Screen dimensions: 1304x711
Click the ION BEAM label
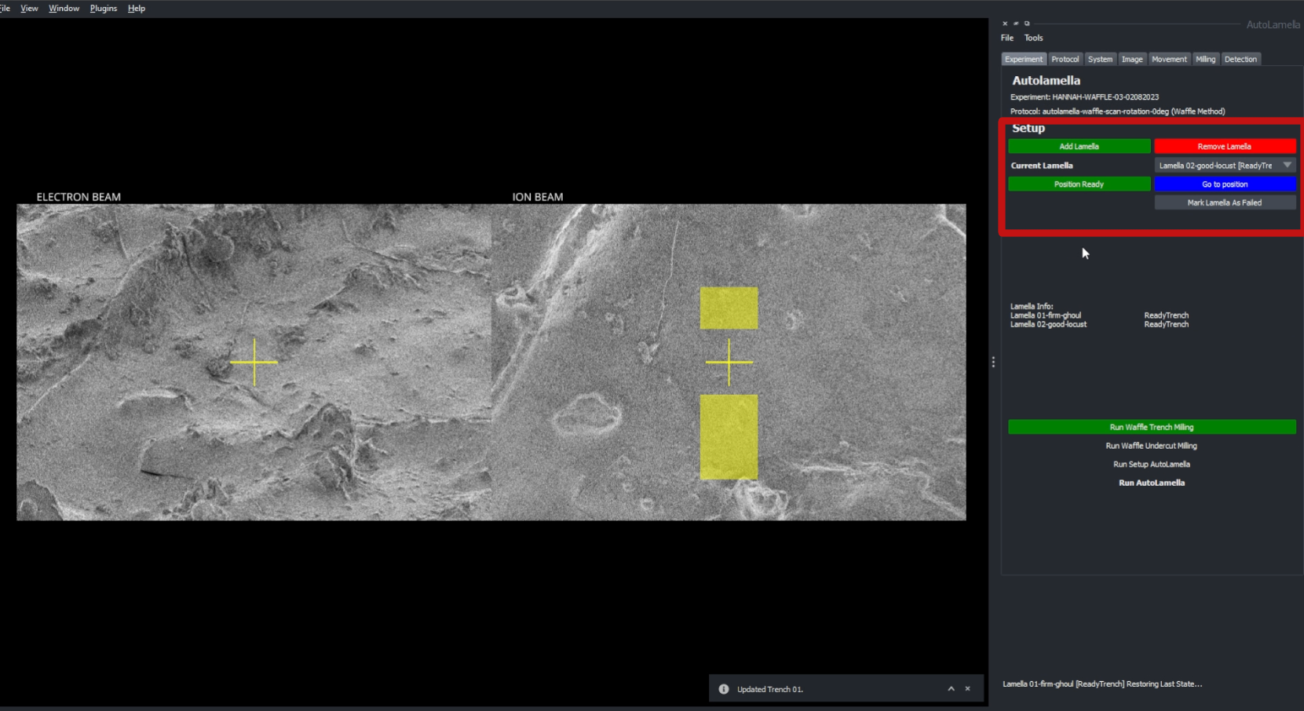[538, 197]
